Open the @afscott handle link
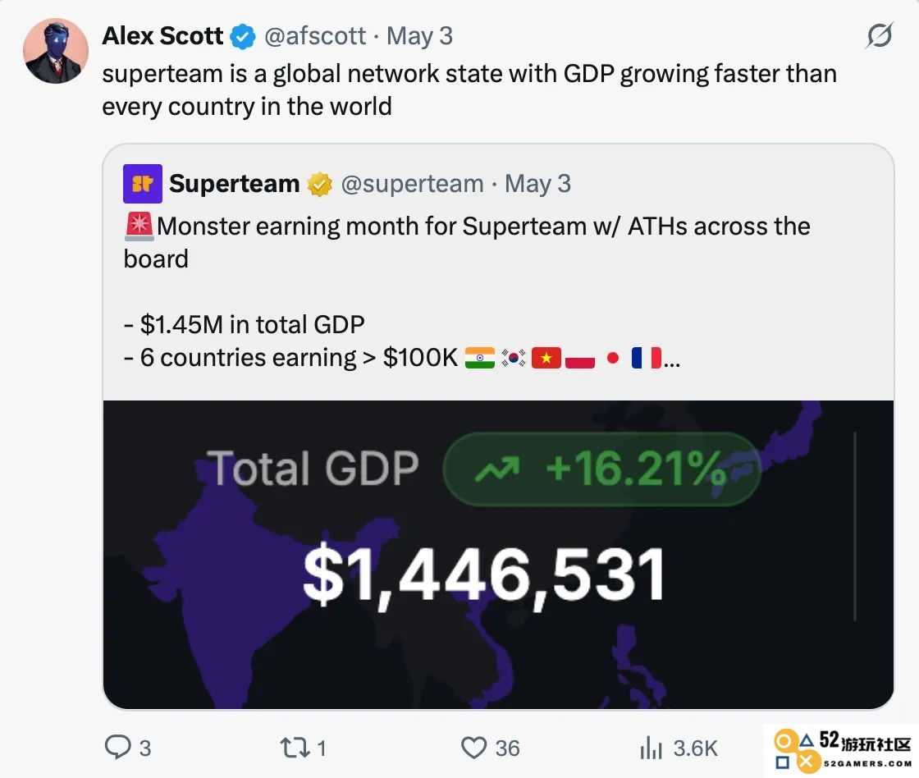 315,36
